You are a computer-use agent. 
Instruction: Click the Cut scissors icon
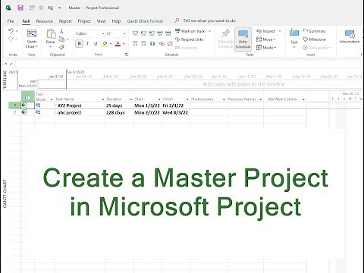61,31
